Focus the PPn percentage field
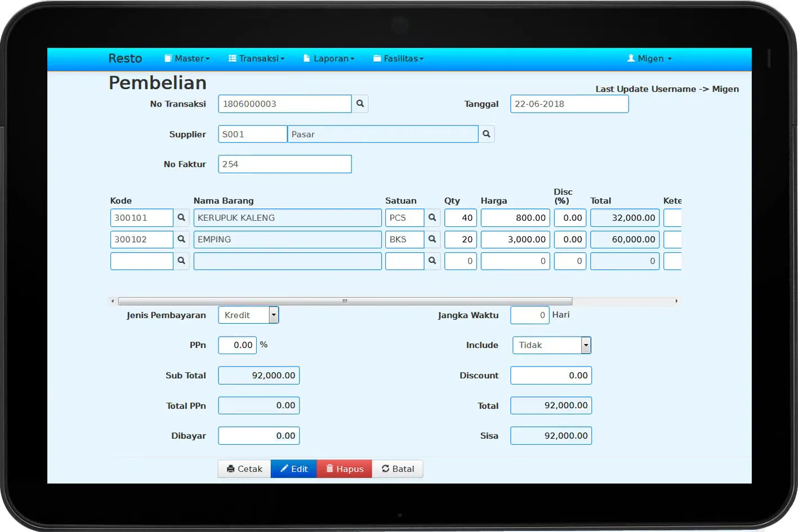The image size is (798, 532). tap(238, 345)
